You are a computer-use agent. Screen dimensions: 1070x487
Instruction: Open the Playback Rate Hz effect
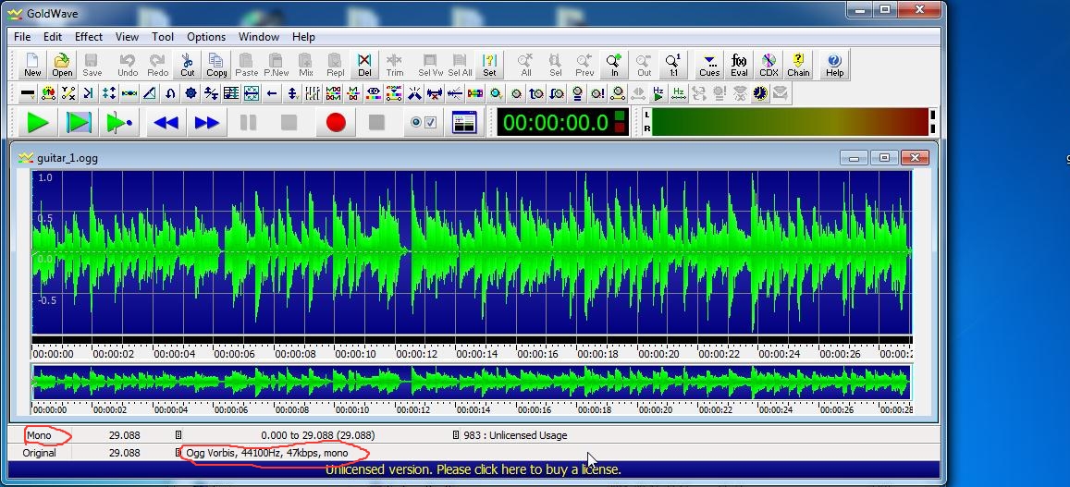tap(658, 93)
